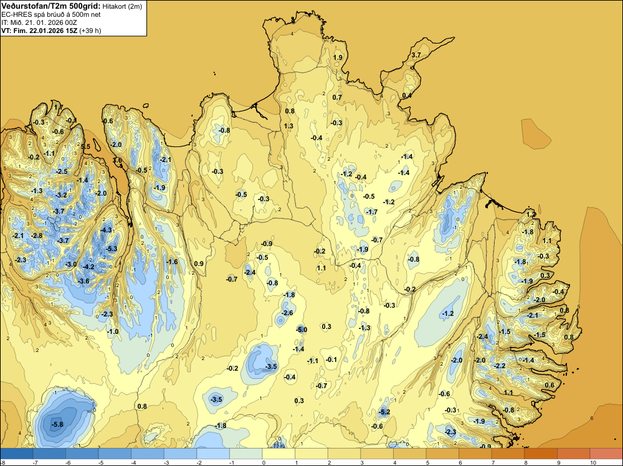The image size is (623, 466).
Task: Select the -1.7 temperature value
Action: tap(372, 212)
